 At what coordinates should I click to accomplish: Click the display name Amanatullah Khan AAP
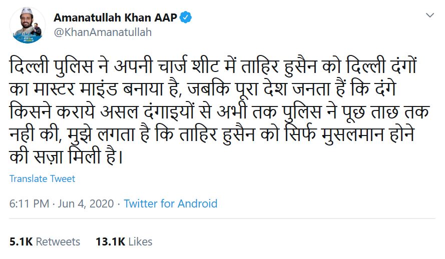click(x=115, y=17)
